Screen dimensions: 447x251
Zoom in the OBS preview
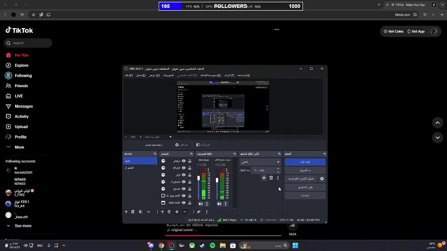[141, 137]
